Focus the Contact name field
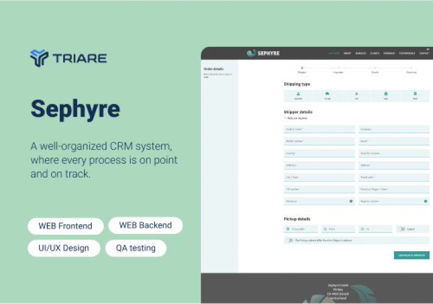The height and width of the screenshot is (304, 433). coord(319,130)
